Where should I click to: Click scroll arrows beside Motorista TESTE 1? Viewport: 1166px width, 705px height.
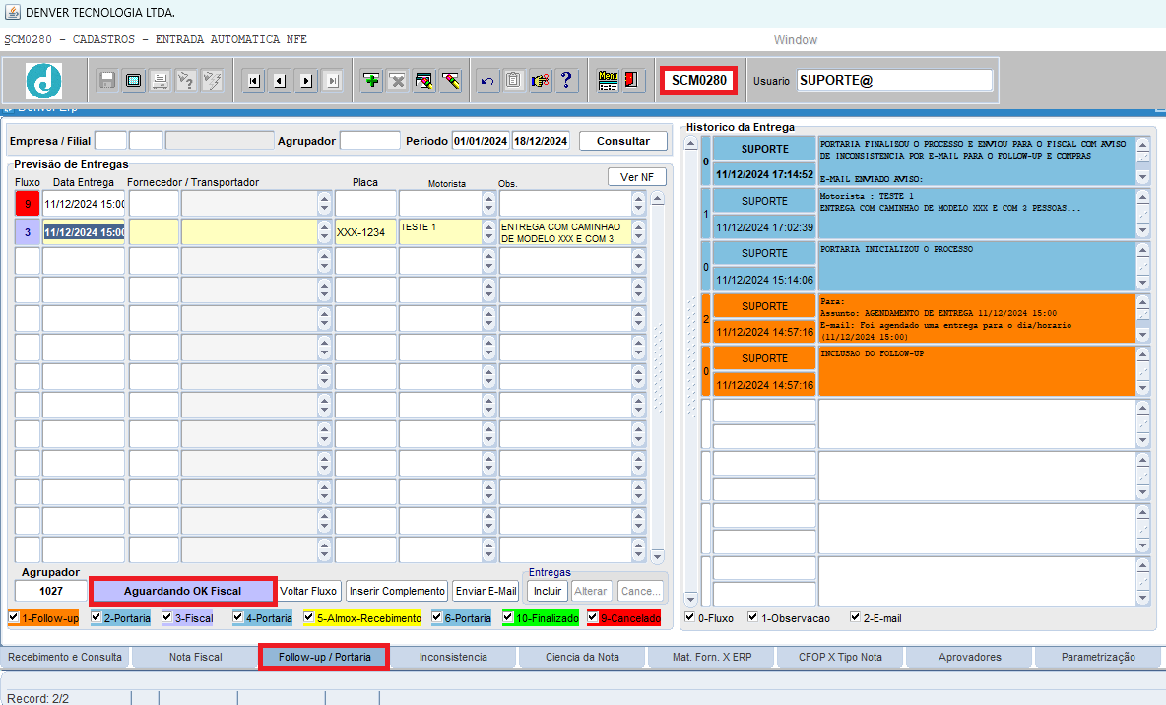pyautogui.click(x=488, y=232)
